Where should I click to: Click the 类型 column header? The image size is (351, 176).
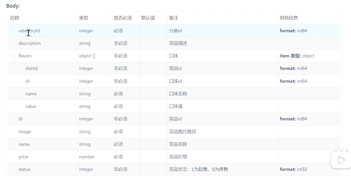click(84, 18)
